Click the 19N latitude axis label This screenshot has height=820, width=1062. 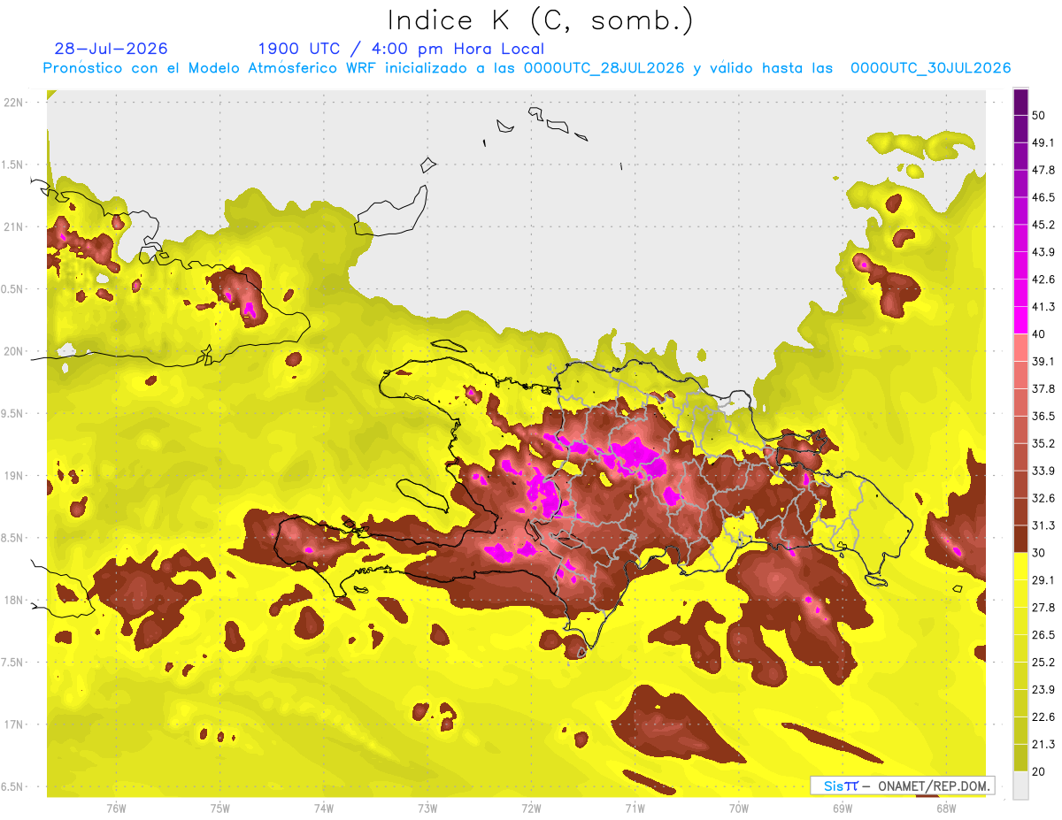tap(13, 475)
